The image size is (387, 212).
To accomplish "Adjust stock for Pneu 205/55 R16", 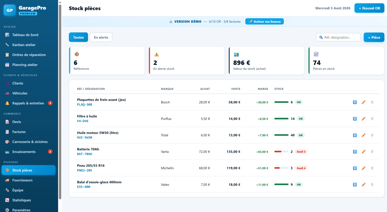I will [x=355, y=168].
